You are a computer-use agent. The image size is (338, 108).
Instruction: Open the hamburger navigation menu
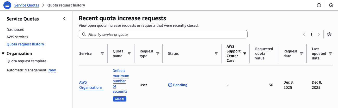7,5
